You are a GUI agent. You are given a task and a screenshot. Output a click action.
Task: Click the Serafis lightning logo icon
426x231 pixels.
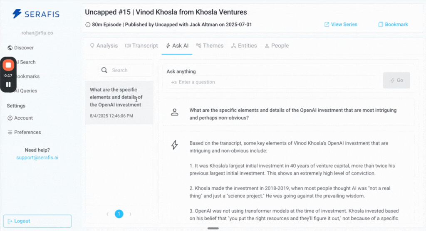[x=17, y=14]
